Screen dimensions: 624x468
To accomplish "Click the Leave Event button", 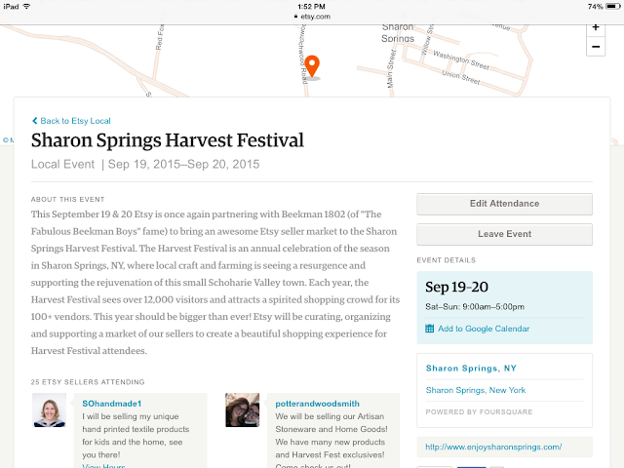I will click(x=504, y=234).
